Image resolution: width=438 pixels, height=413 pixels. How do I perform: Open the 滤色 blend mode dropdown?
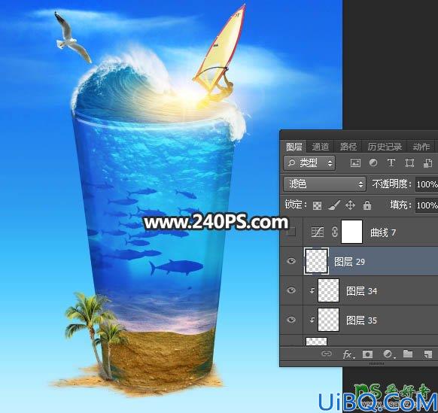click(x=324, y=184)
